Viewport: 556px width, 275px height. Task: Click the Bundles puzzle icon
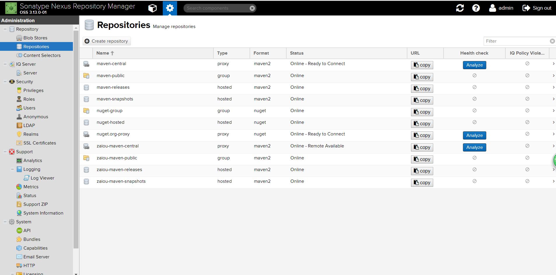[19, 239]
